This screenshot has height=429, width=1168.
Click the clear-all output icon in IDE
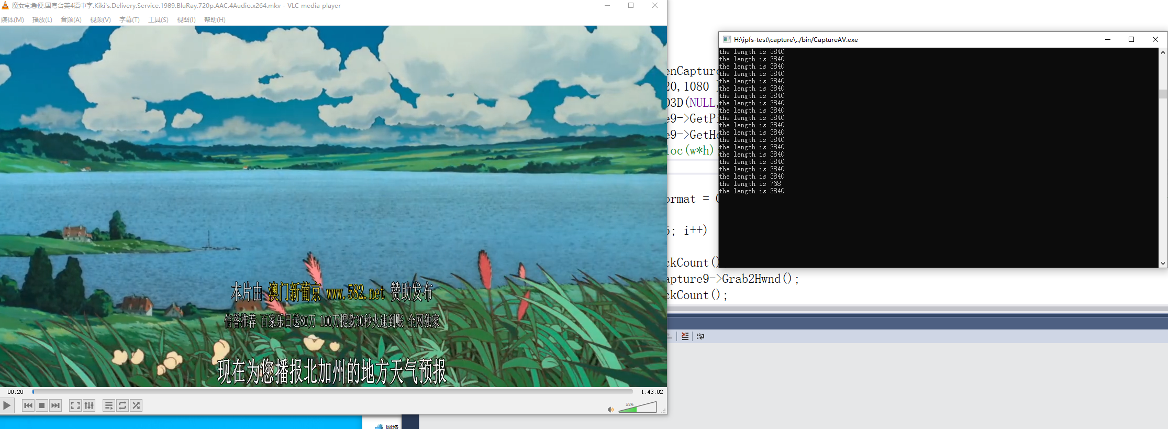click(685, 336)
